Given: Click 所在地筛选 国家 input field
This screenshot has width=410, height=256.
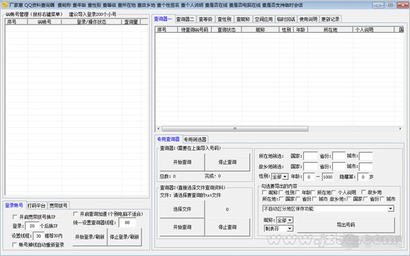Looking at the screenshot, I should [x=310, y=156].
